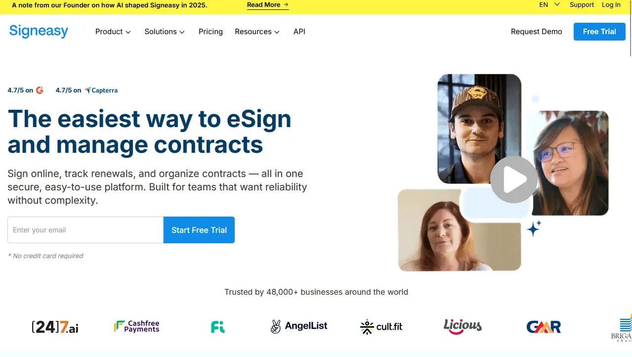The image size is (632, 357).
Task: Open the API menu item
Action: (x=299, y=32)
